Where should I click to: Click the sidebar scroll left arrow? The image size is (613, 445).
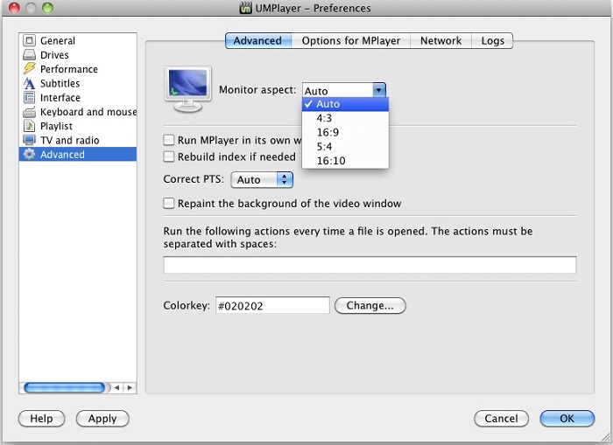pyautogui.click(x=116, y=387)
